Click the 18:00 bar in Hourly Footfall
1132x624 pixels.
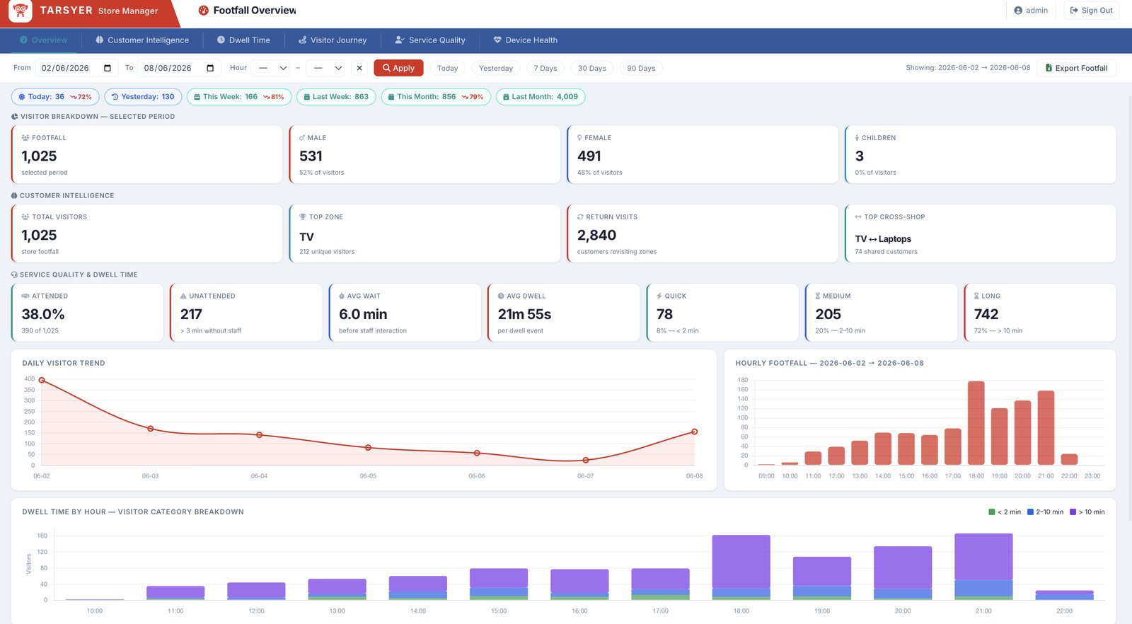(976, 423)
